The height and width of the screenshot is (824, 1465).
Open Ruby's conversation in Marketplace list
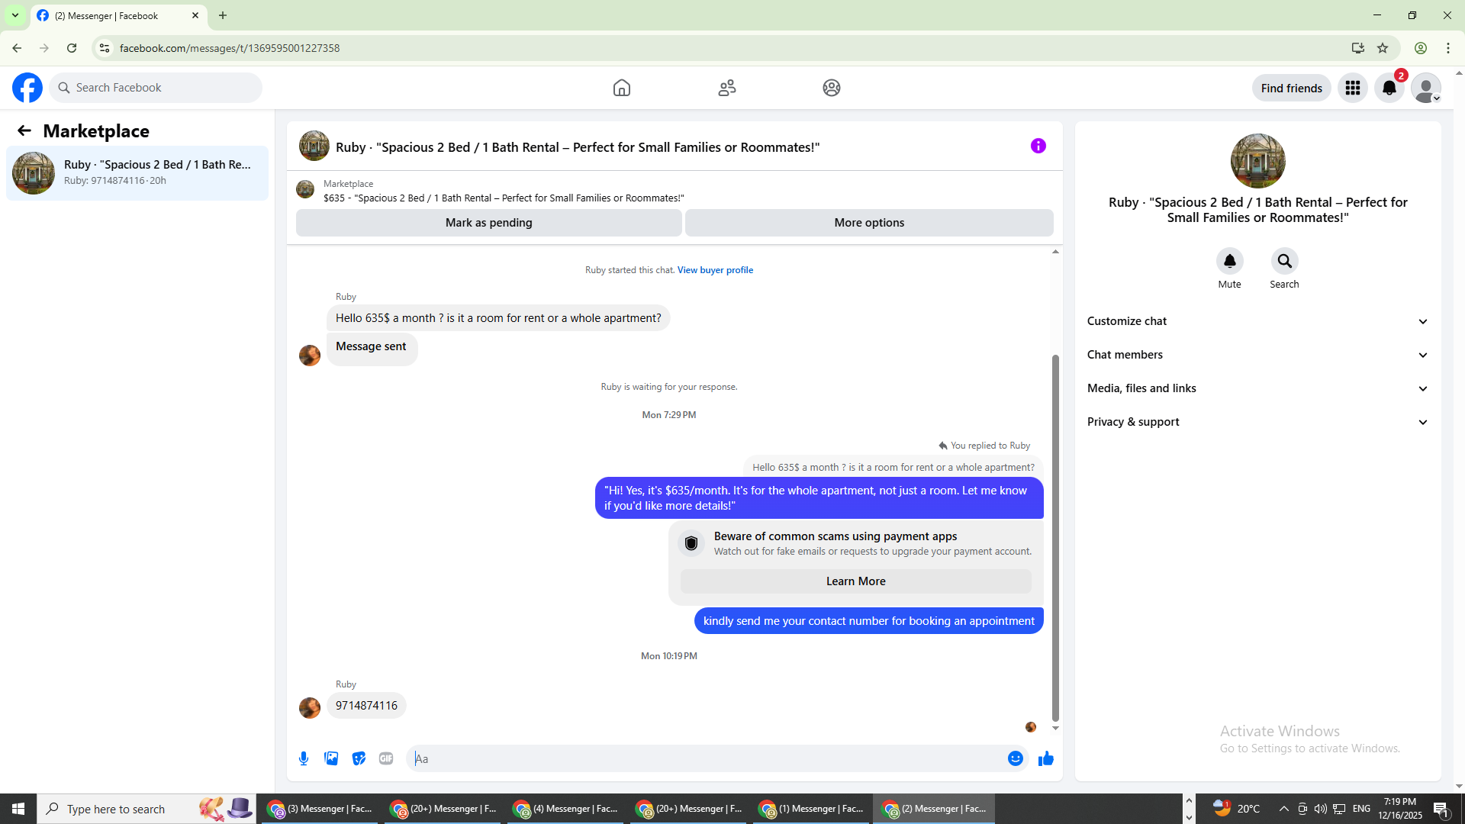tap(137, 172)
